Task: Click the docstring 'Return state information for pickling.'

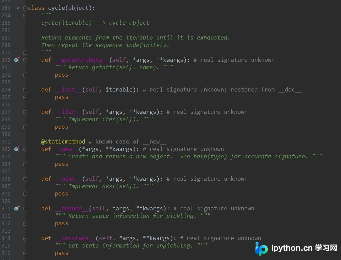Action: click(x=133, y=216)
